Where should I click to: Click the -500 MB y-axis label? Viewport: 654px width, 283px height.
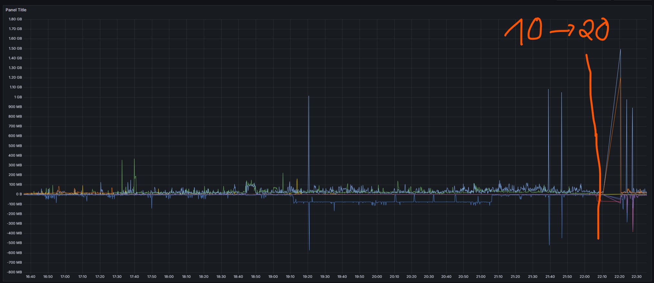click(x=15, y=243)
